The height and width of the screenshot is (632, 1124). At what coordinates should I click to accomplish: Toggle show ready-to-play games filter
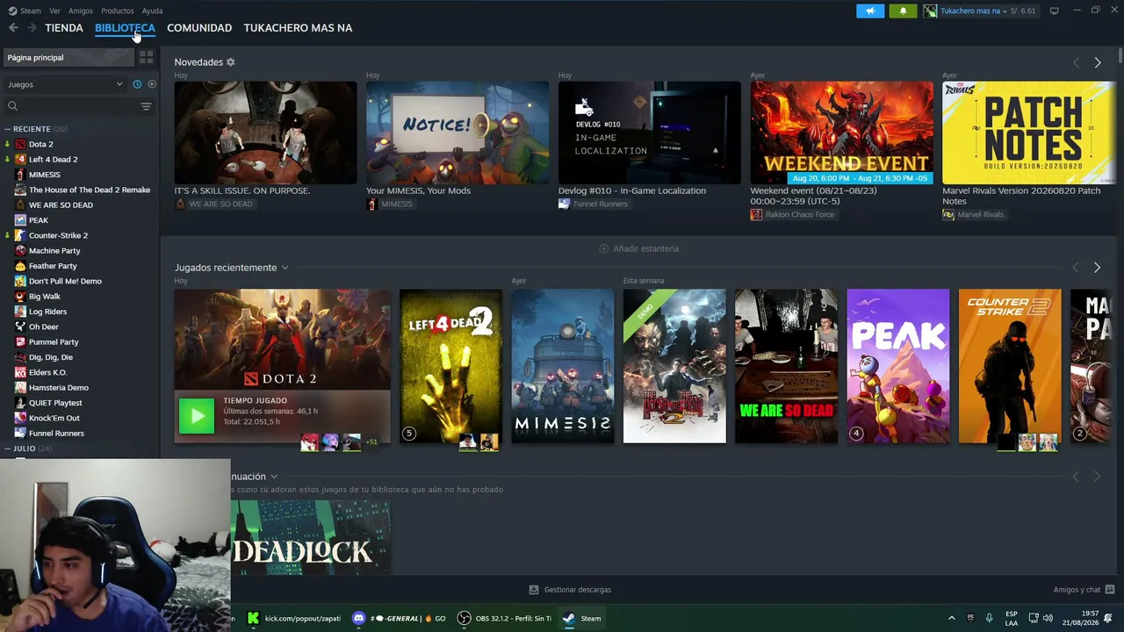pos(152,84)
